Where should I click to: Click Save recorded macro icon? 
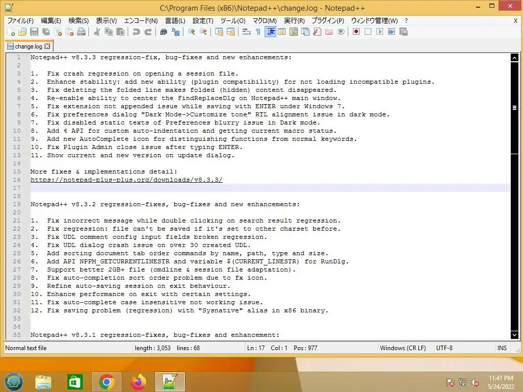[403, 32]
